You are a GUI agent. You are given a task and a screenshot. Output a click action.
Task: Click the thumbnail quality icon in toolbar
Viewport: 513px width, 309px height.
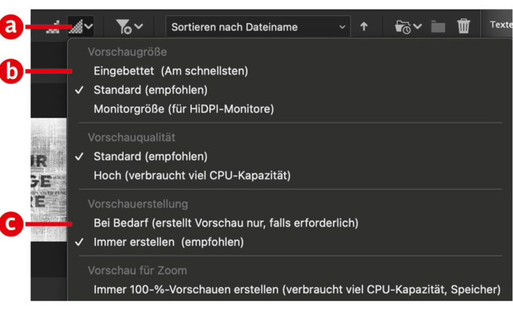click(x=77, y=27)
